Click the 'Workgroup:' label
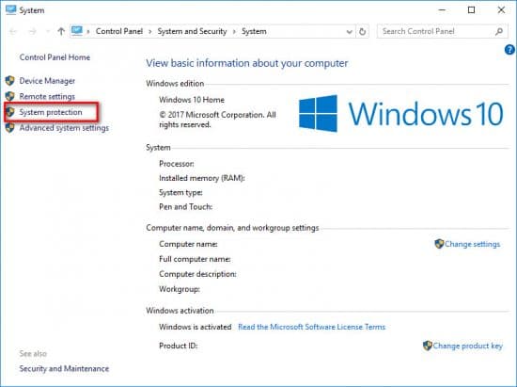Screen dimensions: 517x387 180,289
